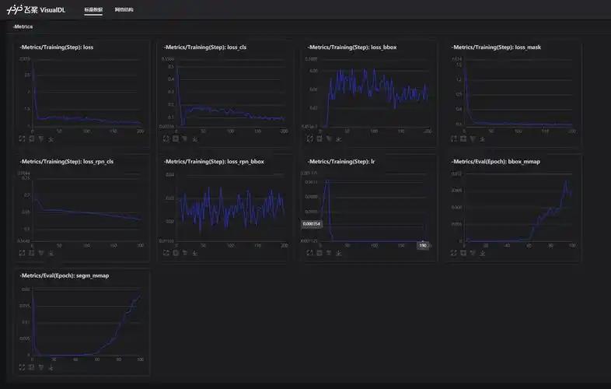Click the loss_cls chart title

(205, 47)
